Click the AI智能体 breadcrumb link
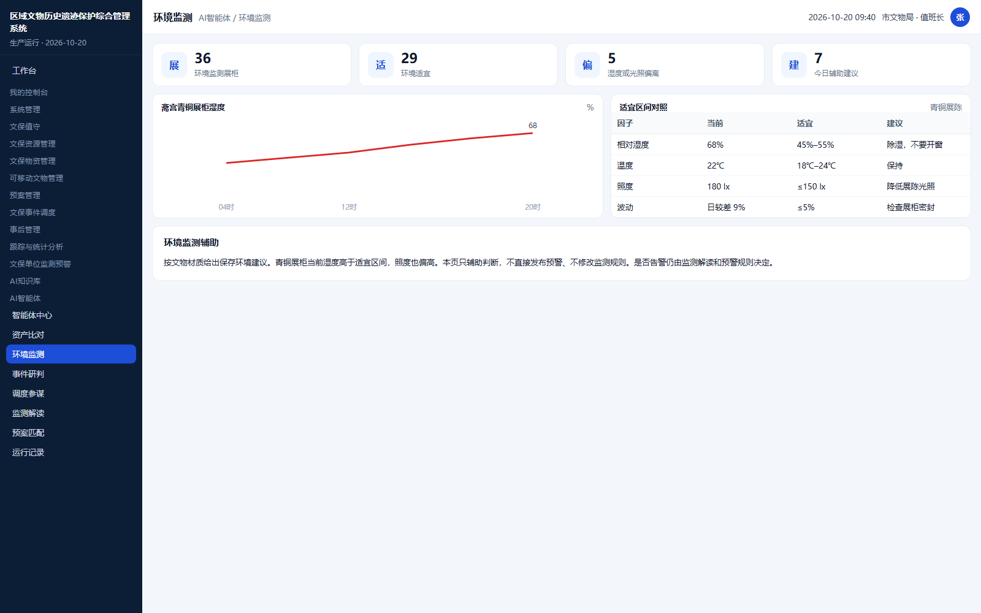The width and height of the screenshot is (981, 613). (215, 18)
